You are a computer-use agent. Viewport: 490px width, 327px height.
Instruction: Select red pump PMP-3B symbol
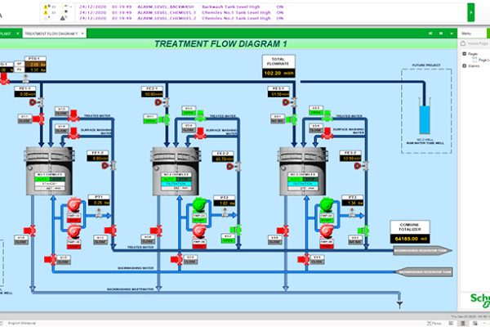(x=327, y=231)
